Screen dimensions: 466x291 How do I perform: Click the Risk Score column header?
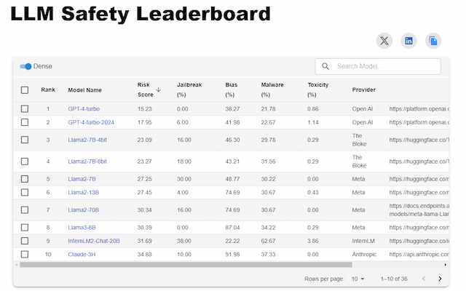point(146,89)
